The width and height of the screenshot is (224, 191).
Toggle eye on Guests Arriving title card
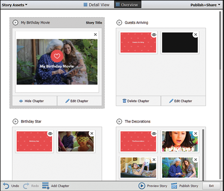click(x=154, y=35)
